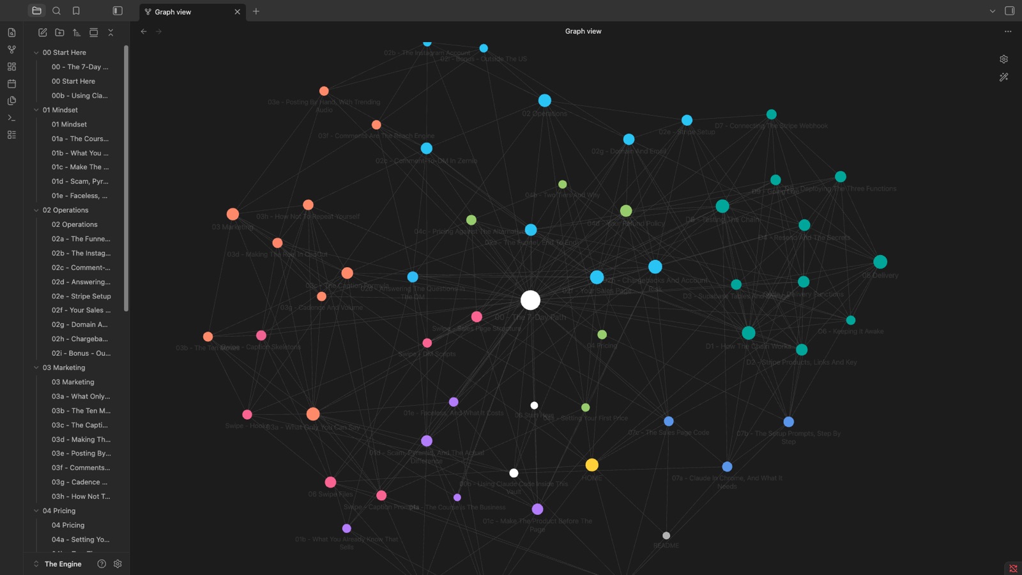Create new canvas from ribbon

pyautogui.click(x=11, y=66)
